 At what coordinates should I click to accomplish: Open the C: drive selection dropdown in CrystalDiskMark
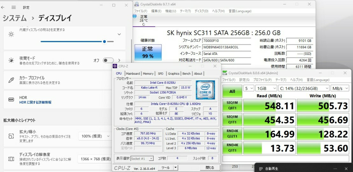point(303,88)
